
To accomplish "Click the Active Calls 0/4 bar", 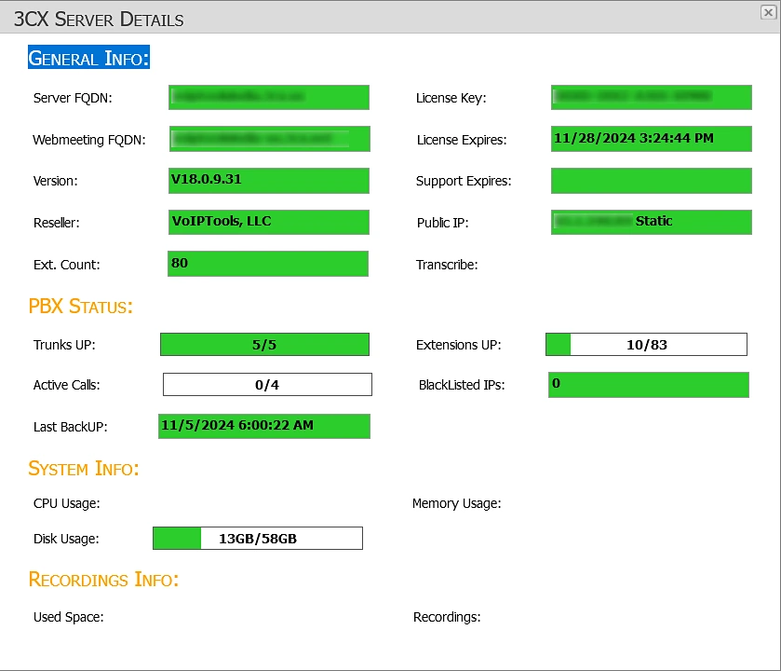I will [267, 384].
